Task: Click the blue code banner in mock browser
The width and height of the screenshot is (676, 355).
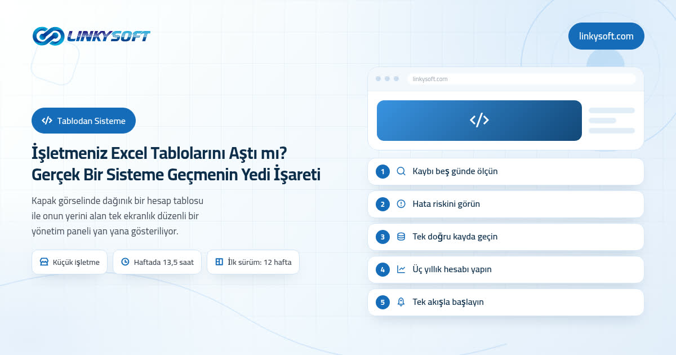Action: [479, 121]
